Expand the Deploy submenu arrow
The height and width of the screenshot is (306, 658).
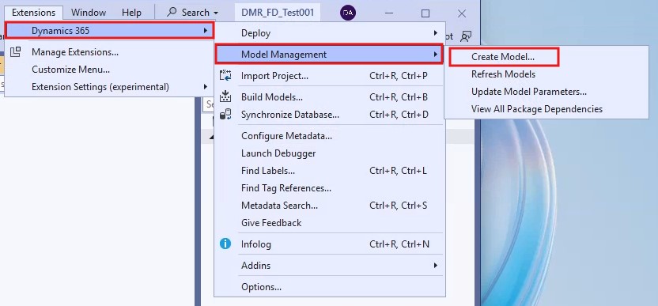click(436, 32)
